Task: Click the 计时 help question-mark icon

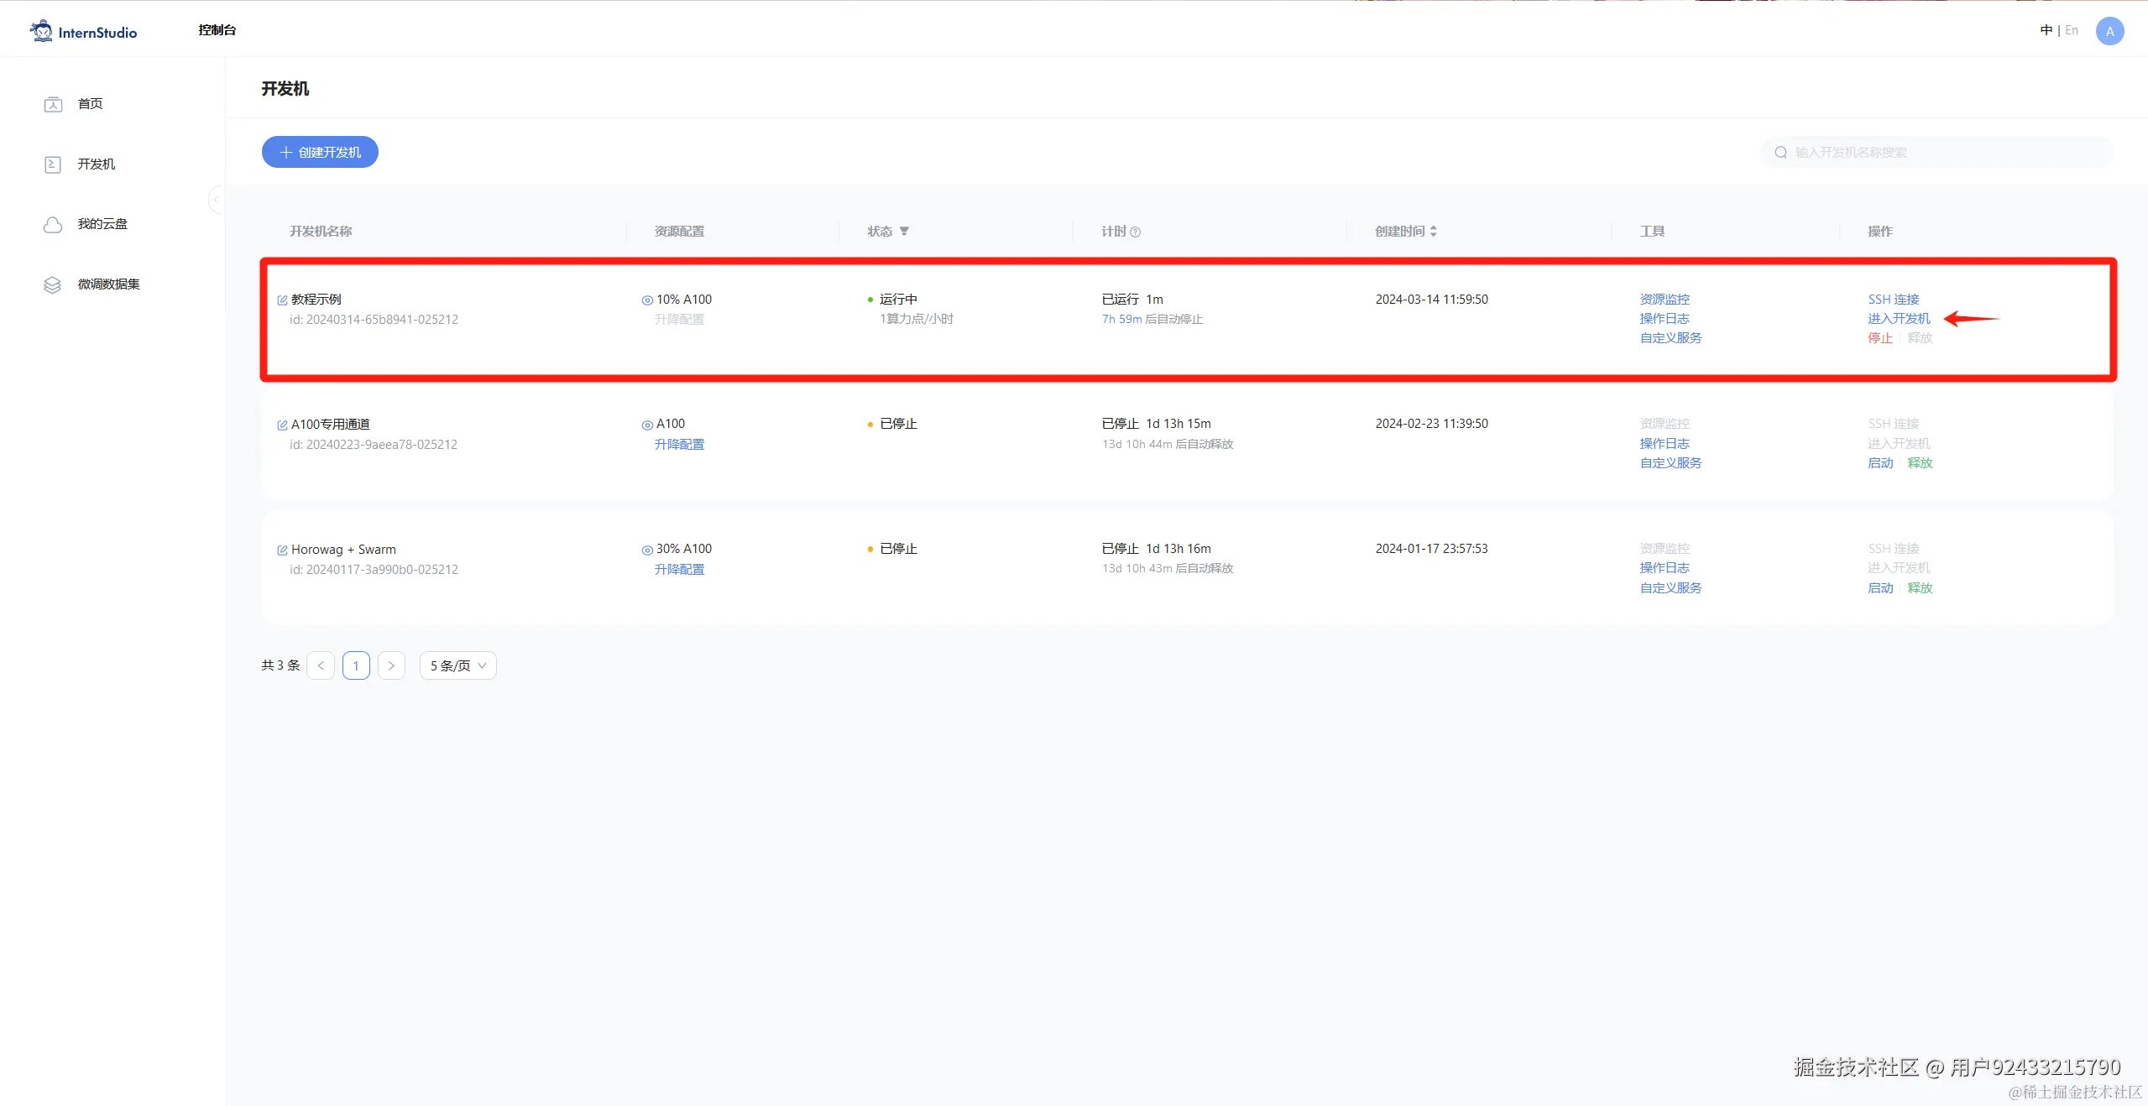Action: pyautogui.click(x=1135, y=232)
